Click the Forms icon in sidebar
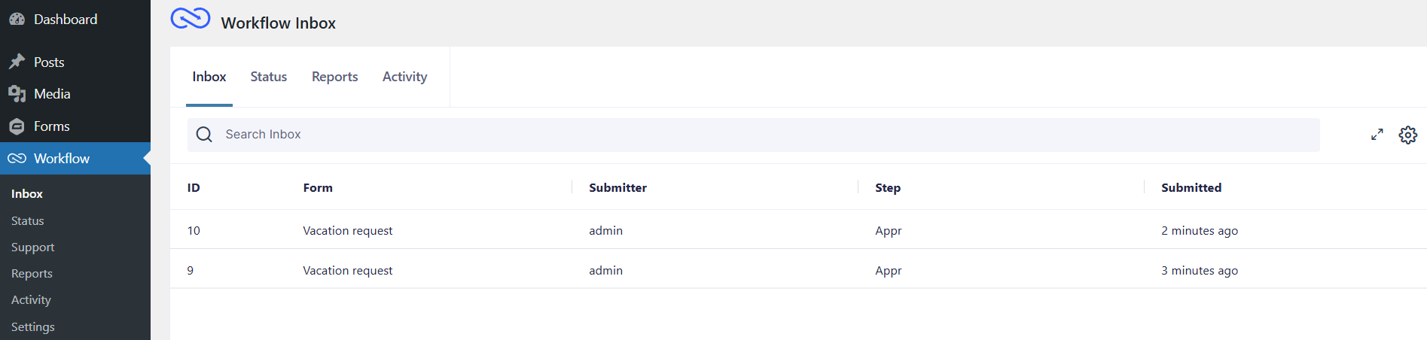The image size is (1427, 340). coord(17,126)
